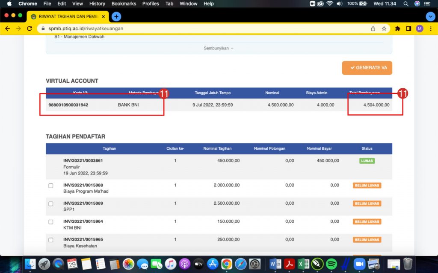Select RIWAYAT TAGIHAN DAN PEMBAYARAN tab
Image resolution: width=438 pixels, height=273 pixels.
pyautogui.click(x=68, y=17)
